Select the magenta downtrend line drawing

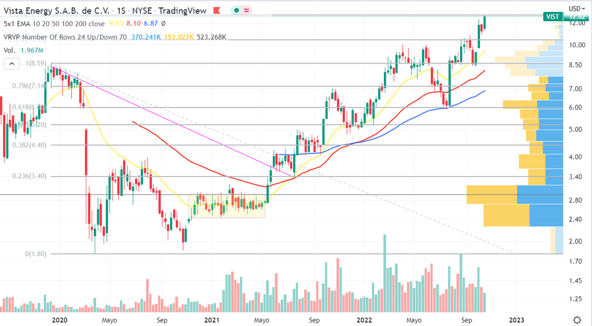pos(173,121)
